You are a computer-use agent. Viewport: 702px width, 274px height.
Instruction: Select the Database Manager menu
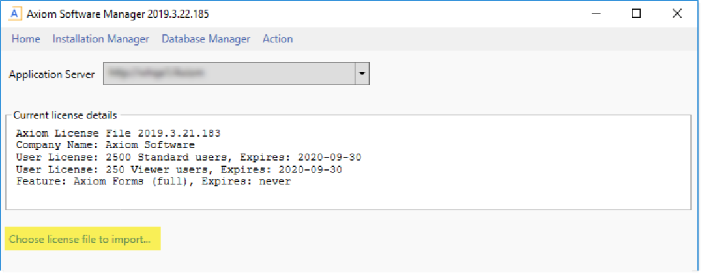[206, 39]
